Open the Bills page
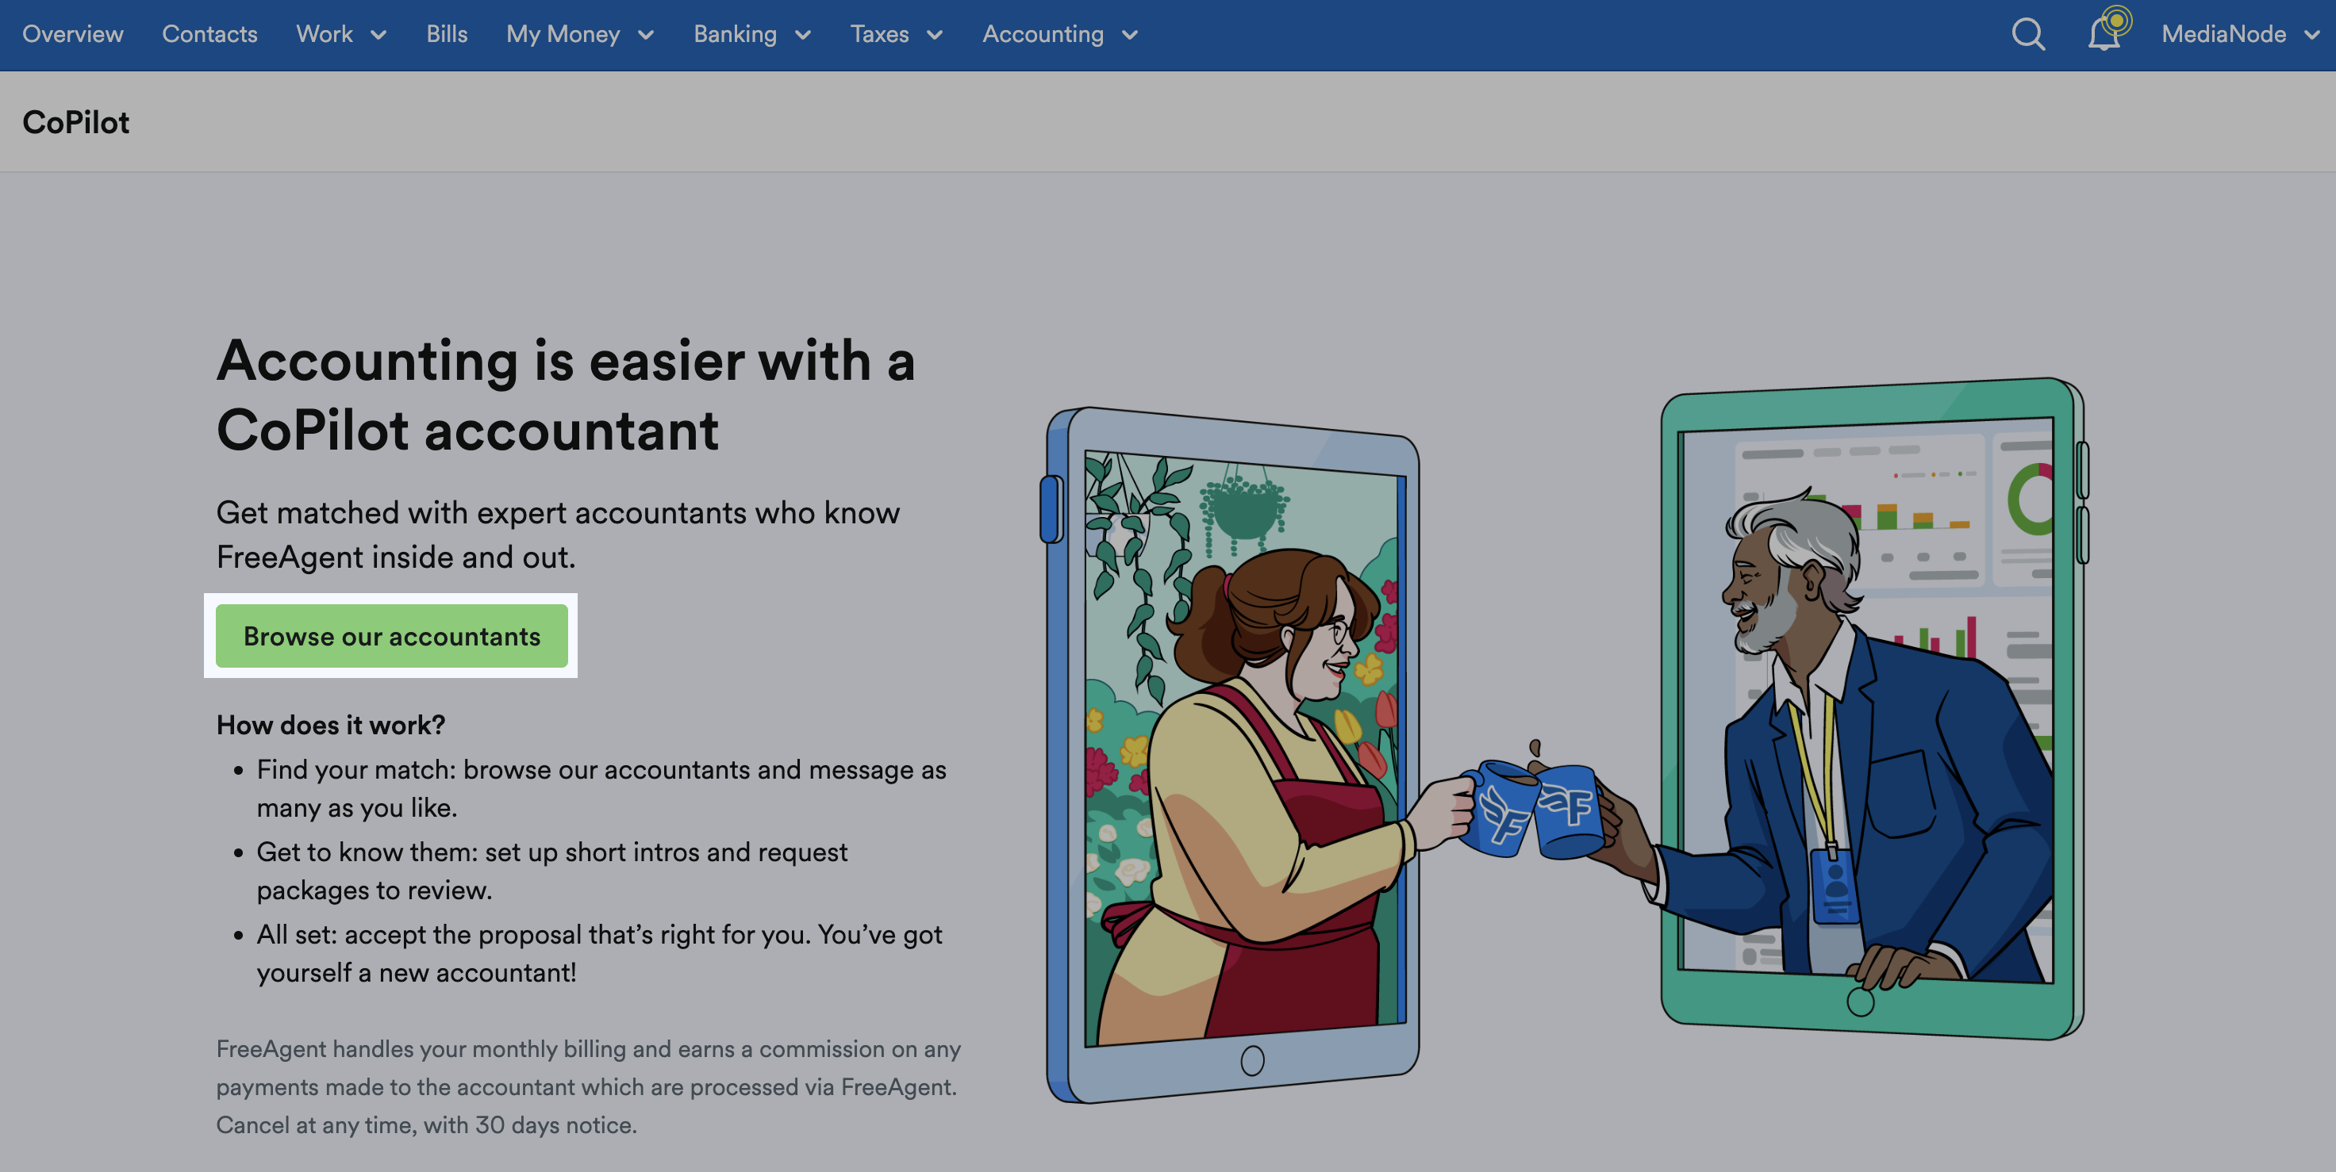This screenshot has height=1172, width=2336. point(447,34)
